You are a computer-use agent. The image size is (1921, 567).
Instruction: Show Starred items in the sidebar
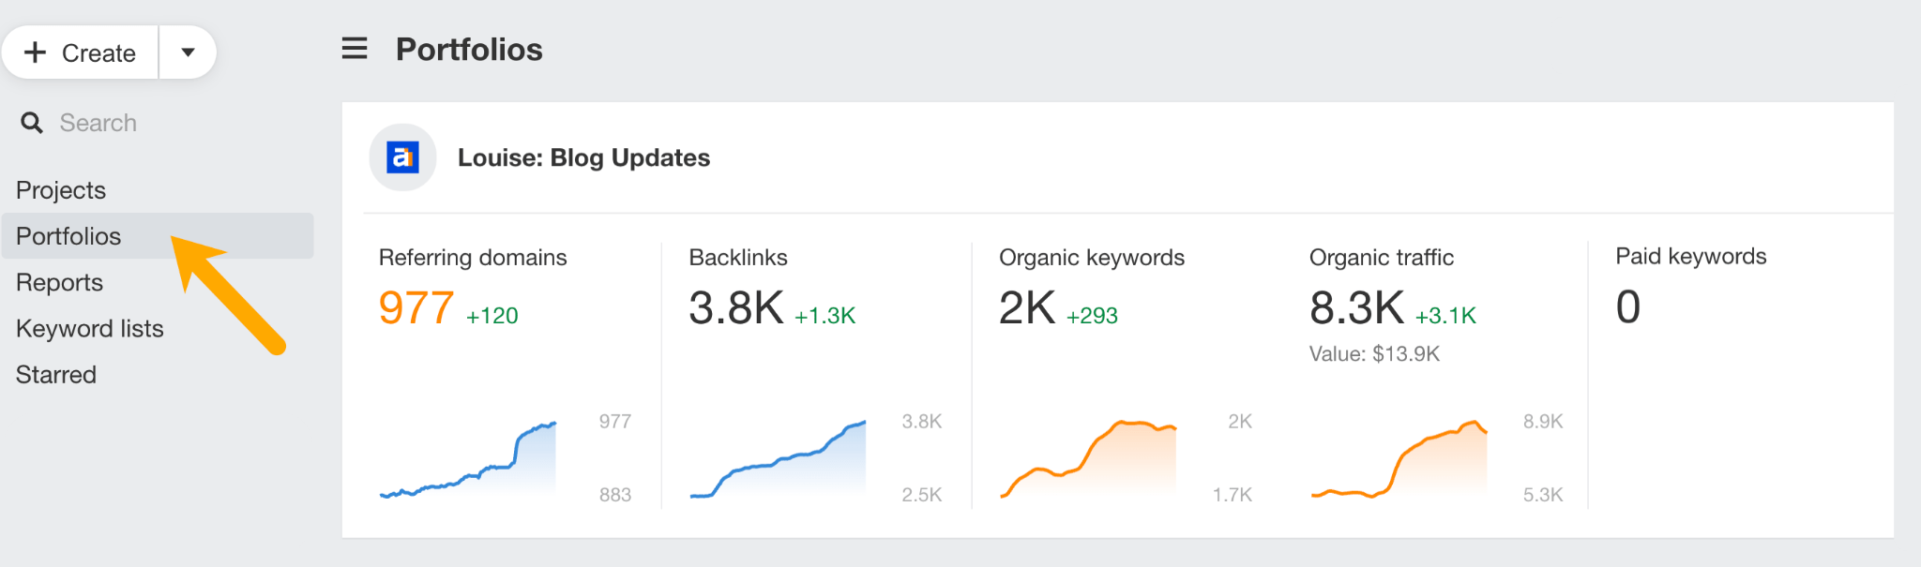coord(56,375)
